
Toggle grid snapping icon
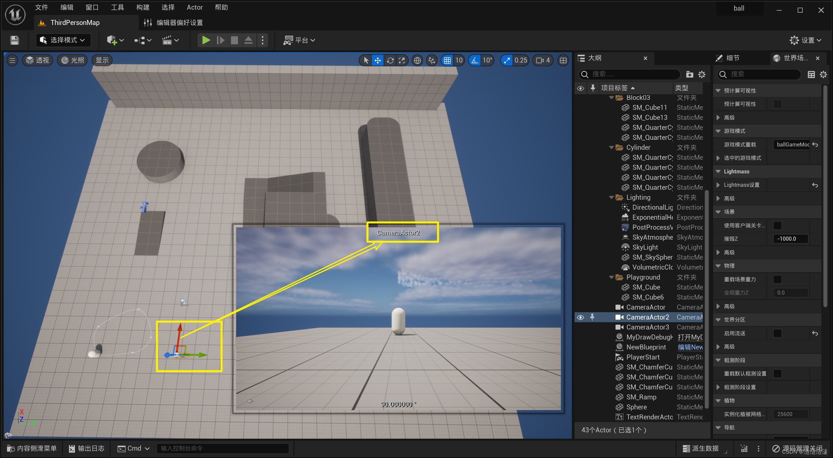coord(447,60)
